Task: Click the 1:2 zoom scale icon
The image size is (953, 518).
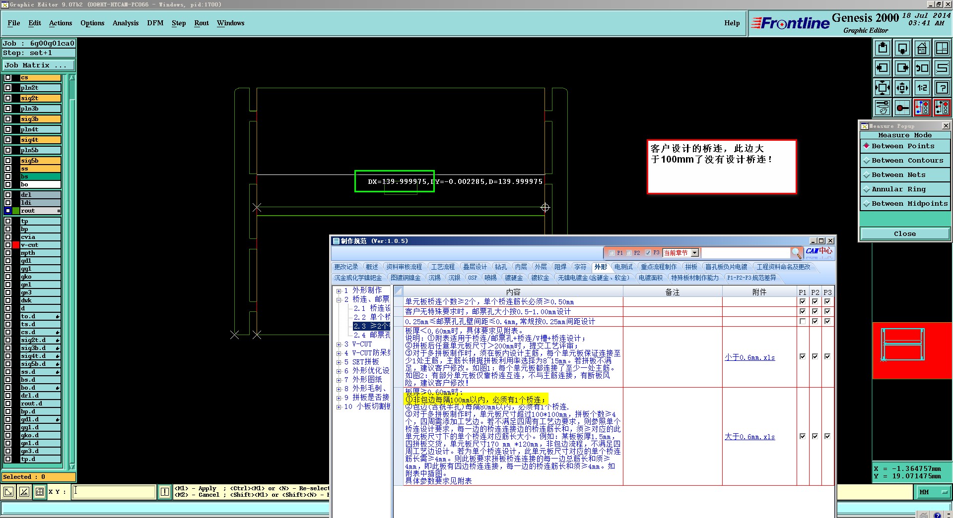Action: coord(922,88)
